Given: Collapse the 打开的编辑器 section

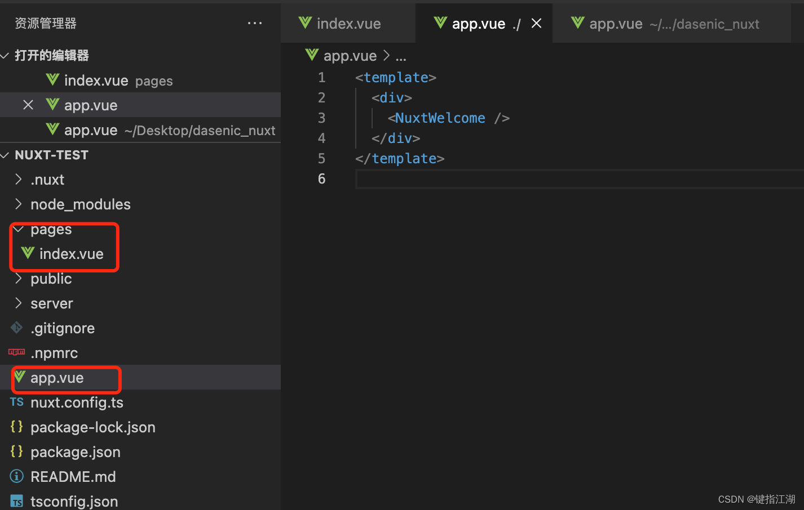Looking at the screenshot, I should pyautogui.click(x=5, y=56).
